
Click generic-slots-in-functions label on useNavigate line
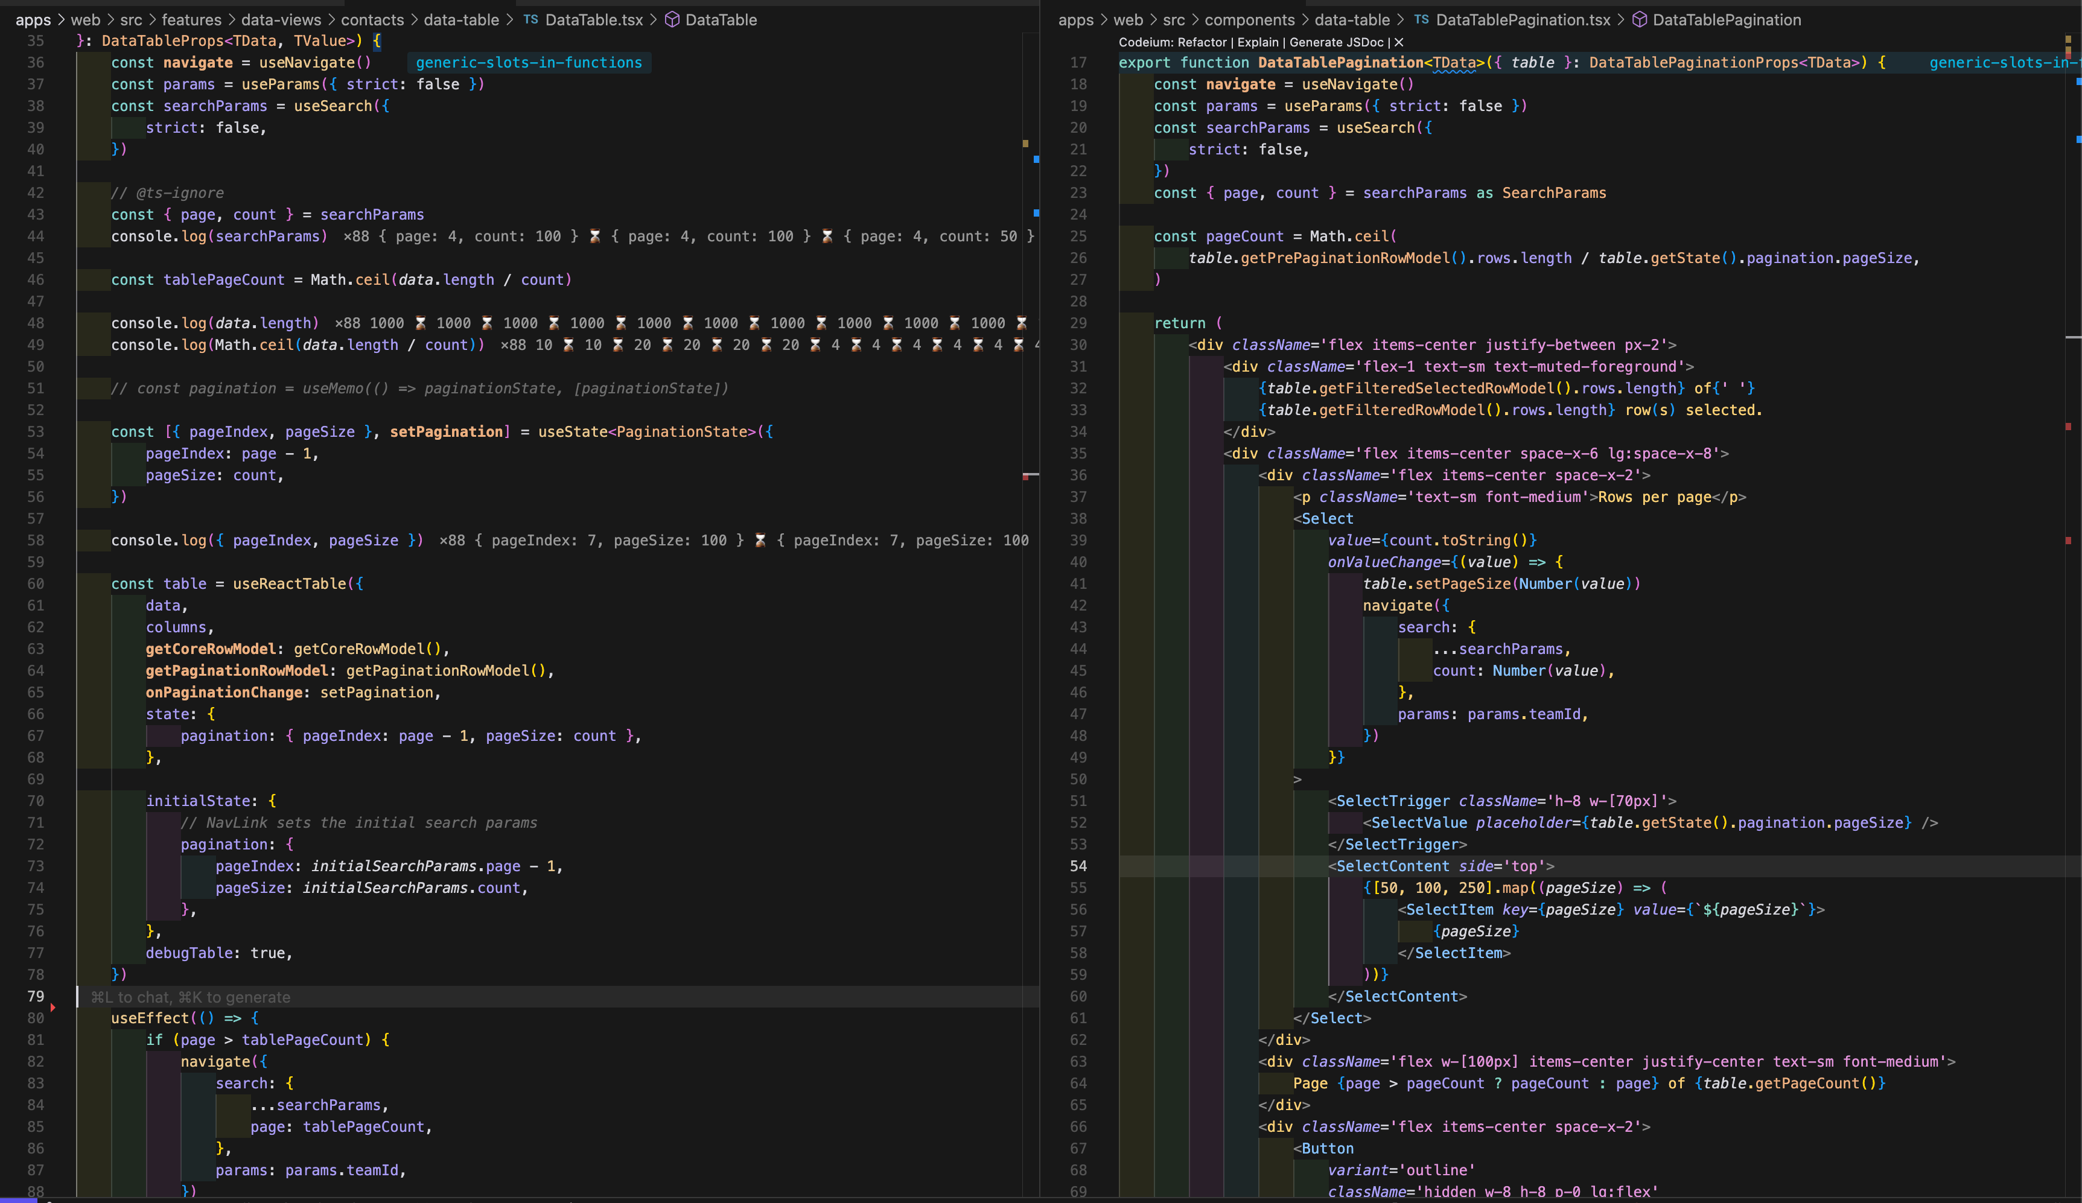(x=529, y=63)
